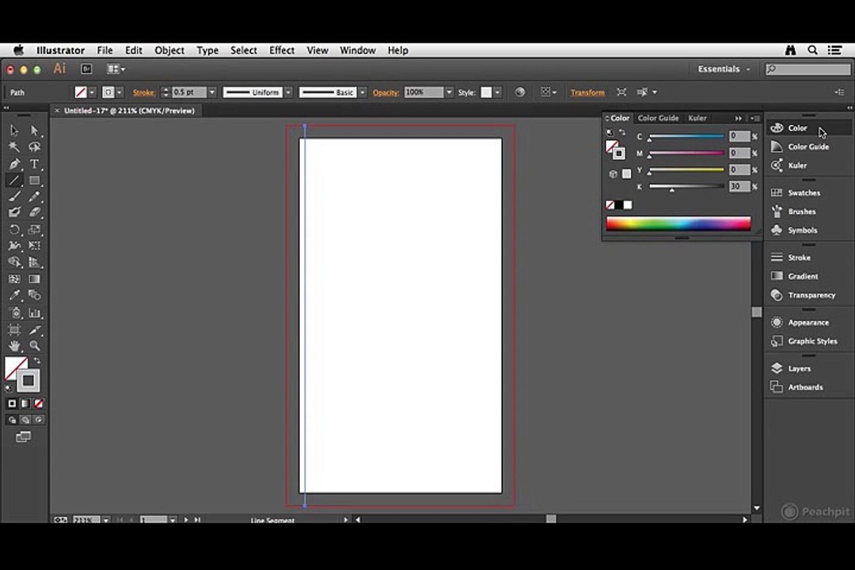Select the Free Transform tool
Screen dimensions: 855x570
tap(34, 246)
